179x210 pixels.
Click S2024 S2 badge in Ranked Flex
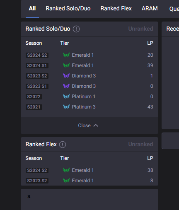coord(37,170)
